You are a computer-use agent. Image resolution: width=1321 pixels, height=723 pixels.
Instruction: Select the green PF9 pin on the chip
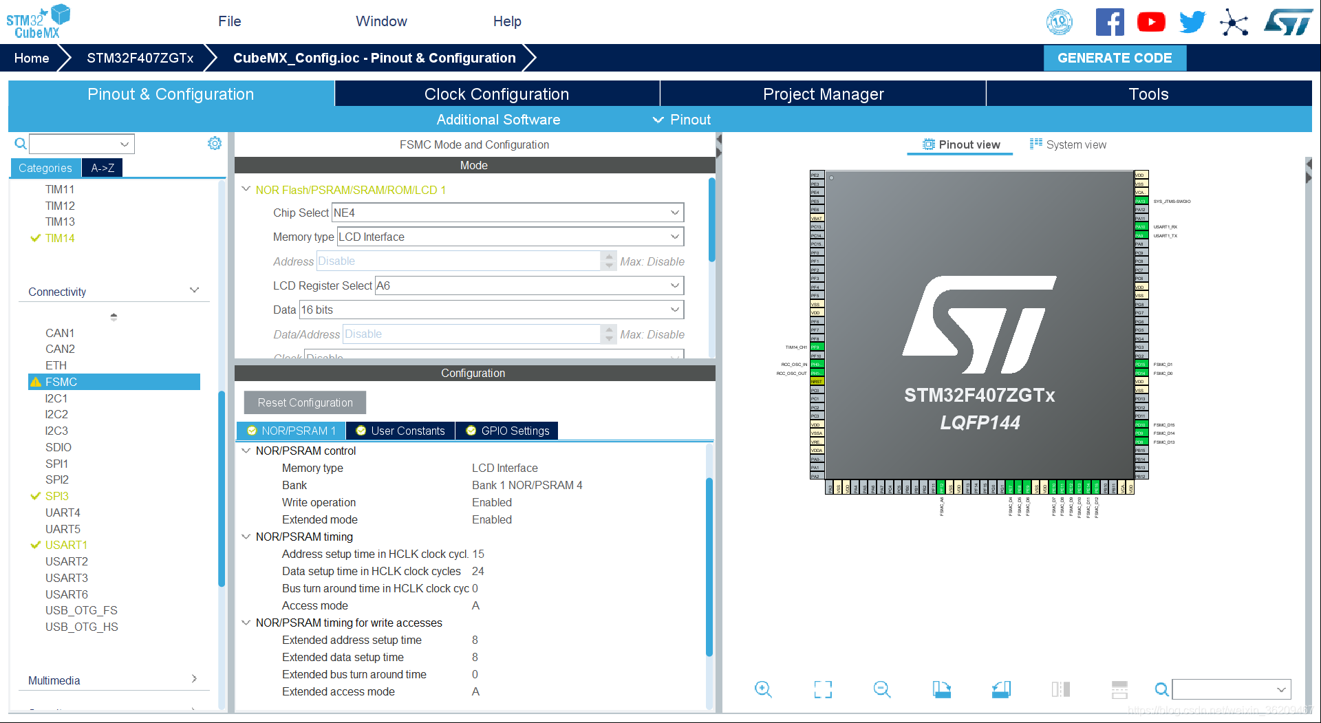[817, 347]
